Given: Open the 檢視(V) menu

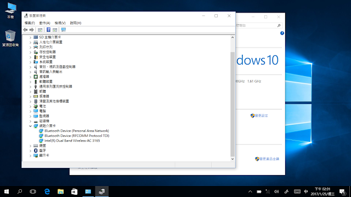Looking at the screenshot, I should click(x=60, y=23).
